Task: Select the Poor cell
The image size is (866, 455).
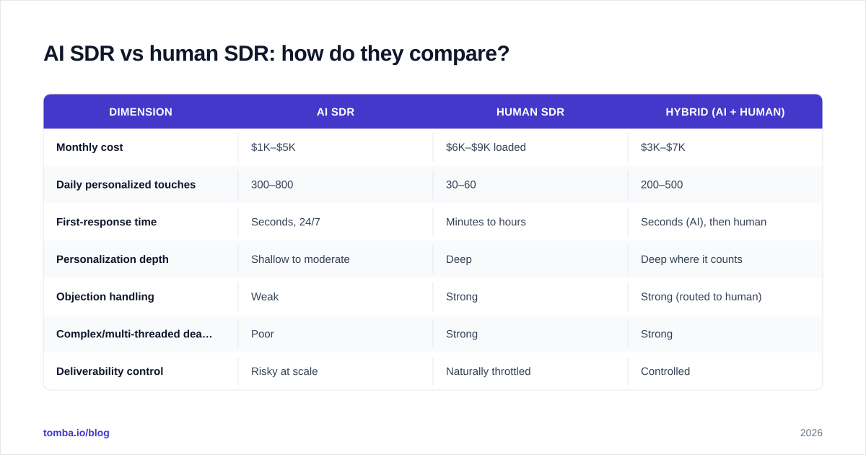Action: click(x=336, y=334)
